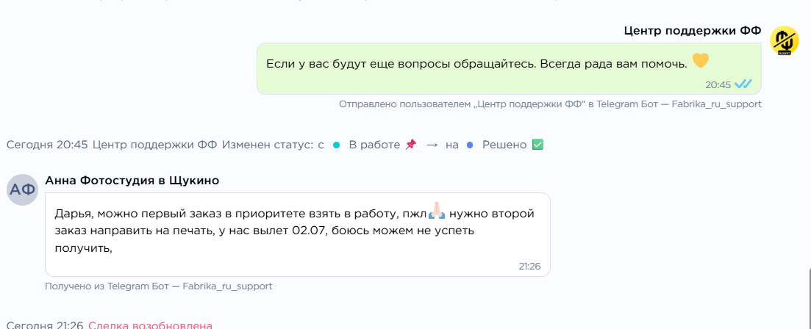The width and height of the screenshot is (811, 329).
Task: Click the praying hands emoji in Anna's message
Action: point(437,211)
